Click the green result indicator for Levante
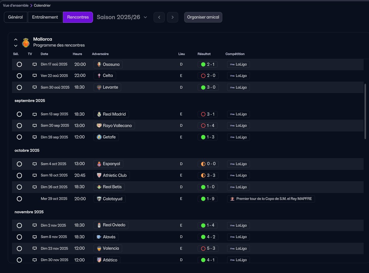Screen dimensions: 369x273 [x=203, y=87]
